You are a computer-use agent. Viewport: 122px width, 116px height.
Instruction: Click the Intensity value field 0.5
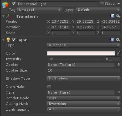(113, 59)
